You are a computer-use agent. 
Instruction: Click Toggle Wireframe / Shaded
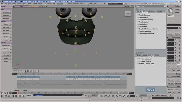click(148, 29)
